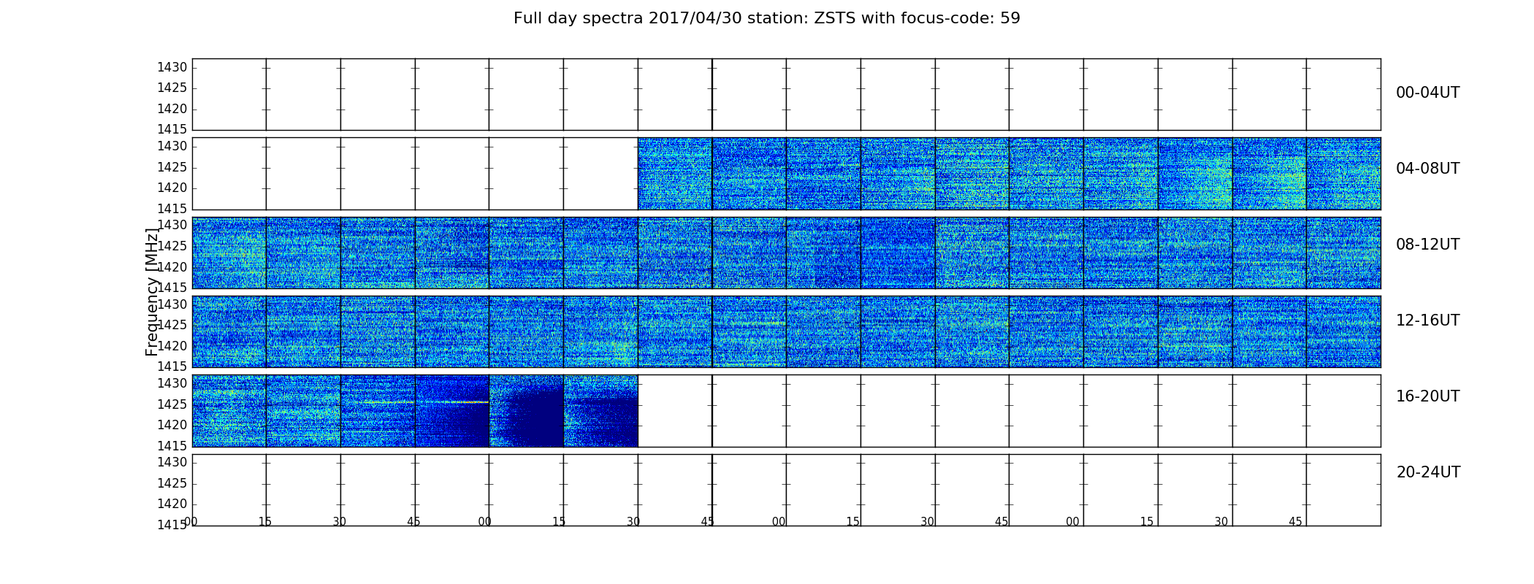Select the "12-16UT" row label
Screen dimensions: 1534x584
pyautogui.click(x=1427, y=320)
